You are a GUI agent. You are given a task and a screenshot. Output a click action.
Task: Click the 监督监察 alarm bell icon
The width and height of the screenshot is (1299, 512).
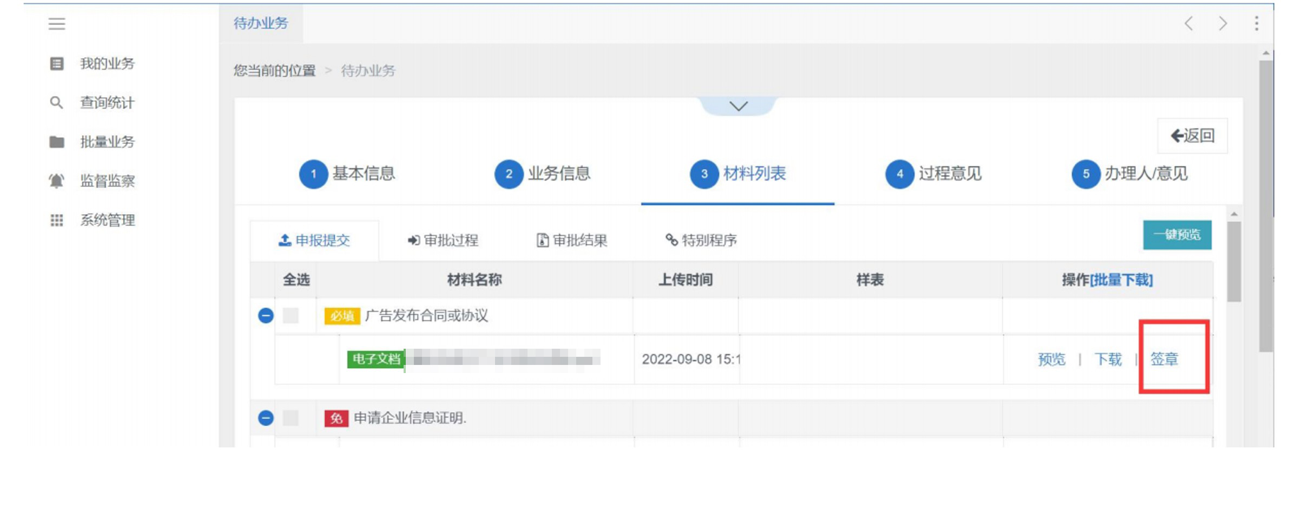pyautogui.click(x=57, y=181)
